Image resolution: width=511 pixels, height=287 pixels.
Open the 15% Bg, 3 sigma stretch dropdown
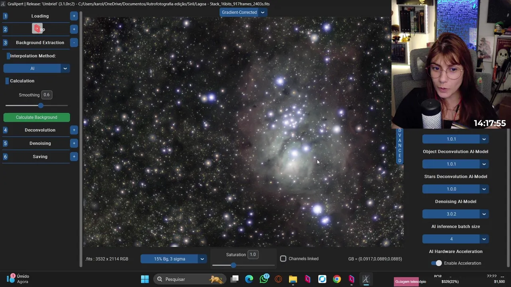[x=173, y=259]
